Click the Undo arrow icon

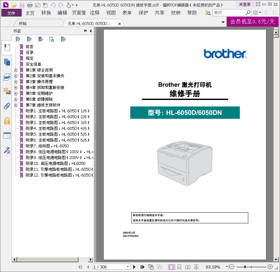click(x=53, y=5)
